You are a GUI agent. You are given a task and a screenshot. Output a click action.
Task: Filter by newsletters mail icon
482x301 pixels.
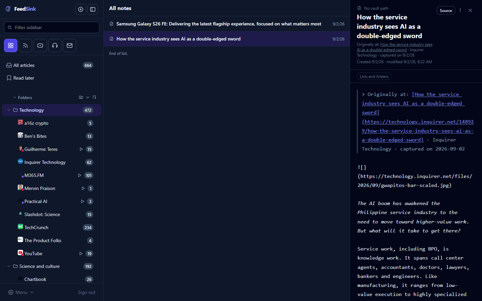70,45
